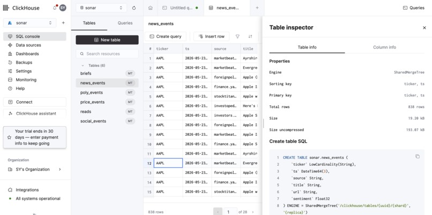
Task: Click the source column header
Action: tap(226, 49)
